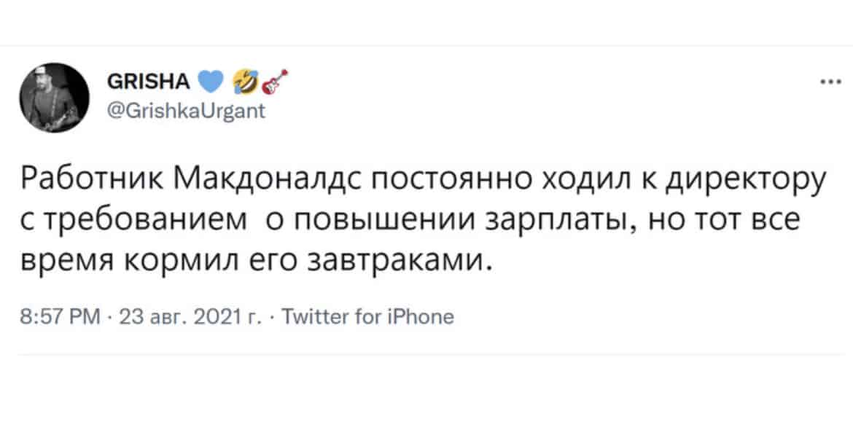Open the Twitter for iPhone source link
Screen dimensions: 853x424
(367, 316)
